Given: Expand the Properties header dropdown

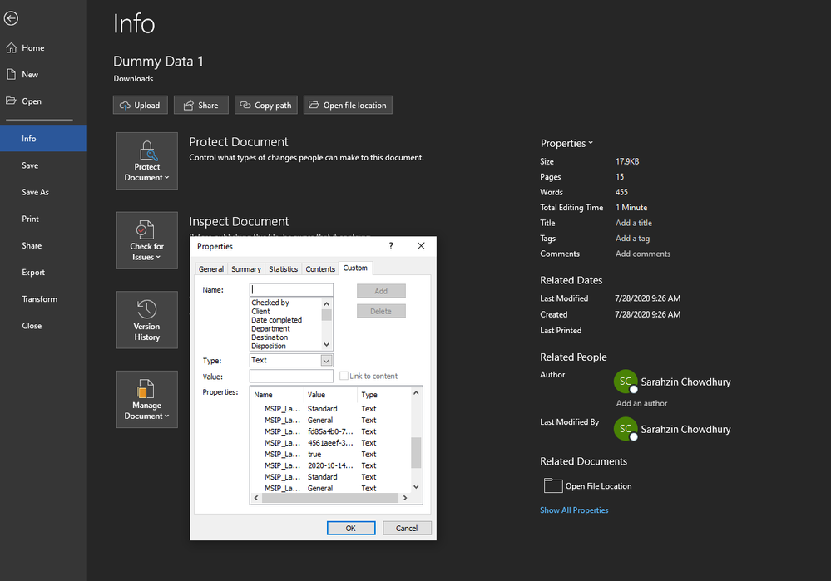Looking at the screenshot, I should pos(566,143).
